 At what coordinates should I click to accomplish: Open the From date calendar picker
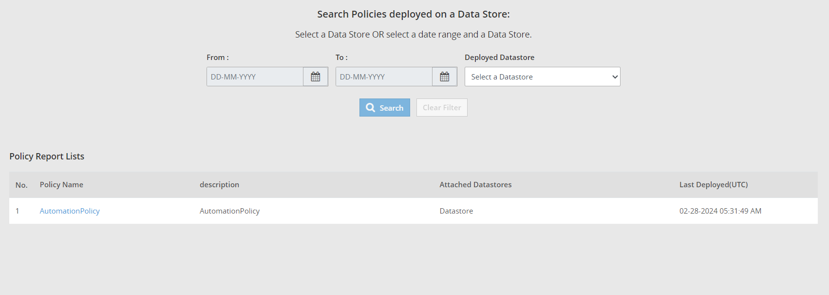tap(316, 77)
